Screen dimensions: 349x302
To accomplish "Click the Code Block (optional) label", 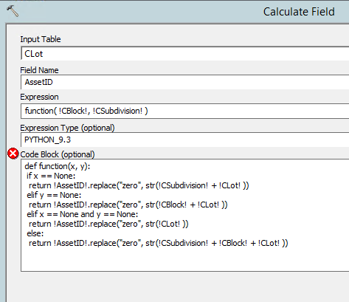I will click(58, 154).
